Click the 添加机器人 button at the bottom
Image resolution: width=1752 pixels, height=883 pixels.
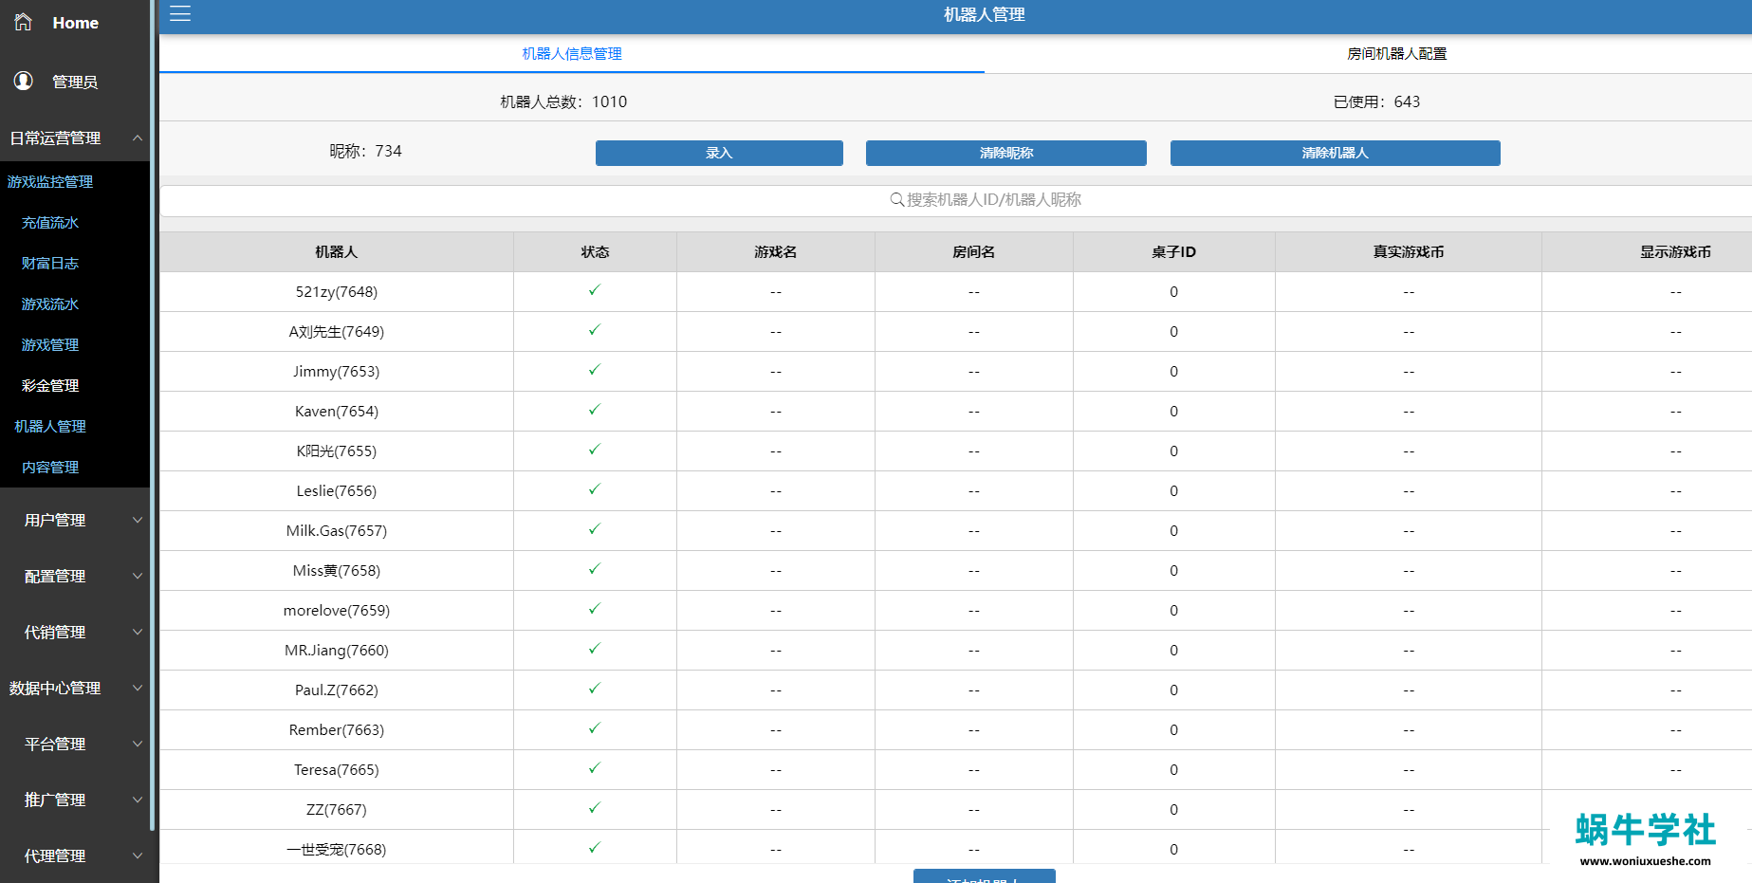point(984,877)
